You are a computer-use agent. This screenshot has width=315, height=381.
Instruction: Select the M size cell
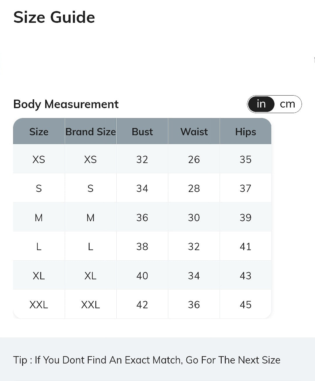point(39,217)
